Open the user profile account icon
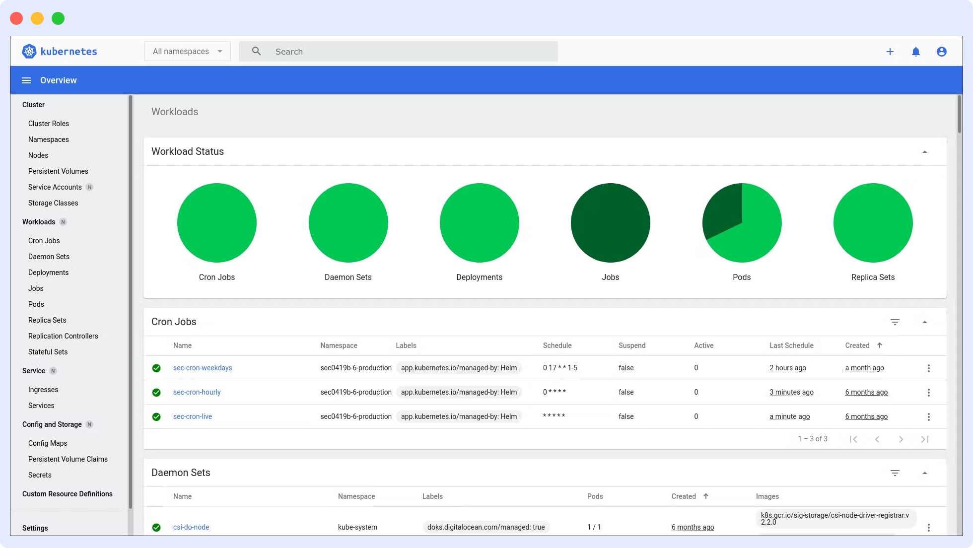 pos(941,51)
